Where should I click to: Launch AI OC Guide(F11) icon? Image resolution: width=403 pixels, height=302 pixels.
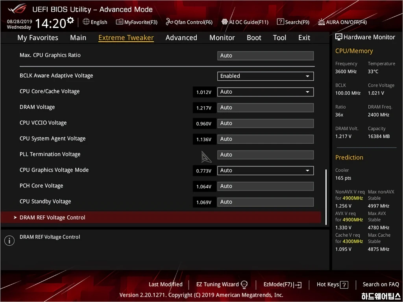(x=225, y=22)
